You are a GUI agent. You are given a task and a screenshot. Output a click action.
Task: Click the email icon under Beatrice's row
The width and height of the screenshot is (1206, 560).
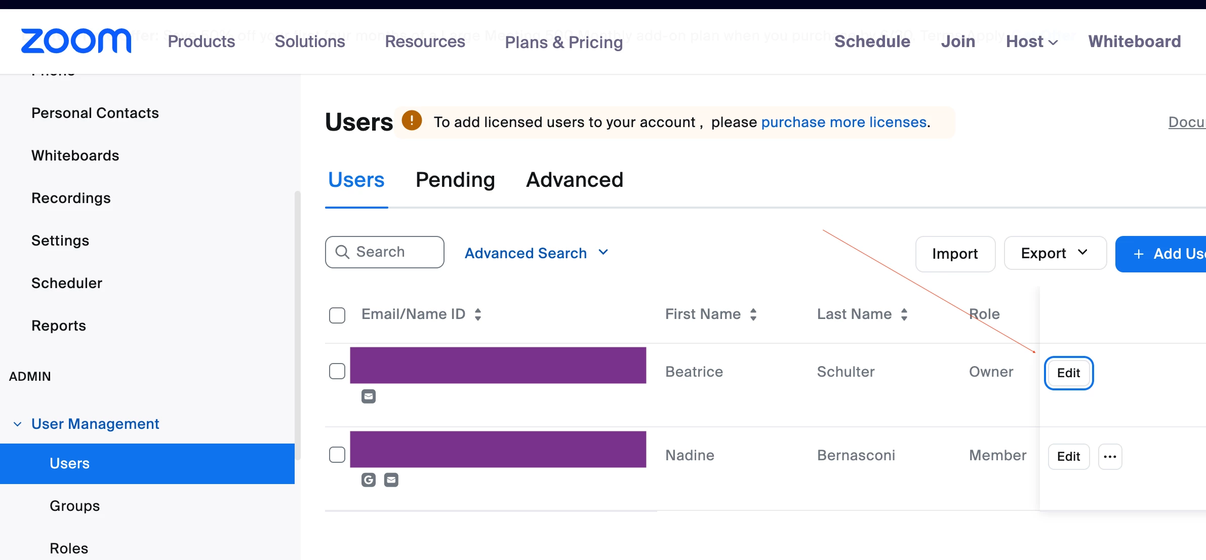(x=369, y=396)
